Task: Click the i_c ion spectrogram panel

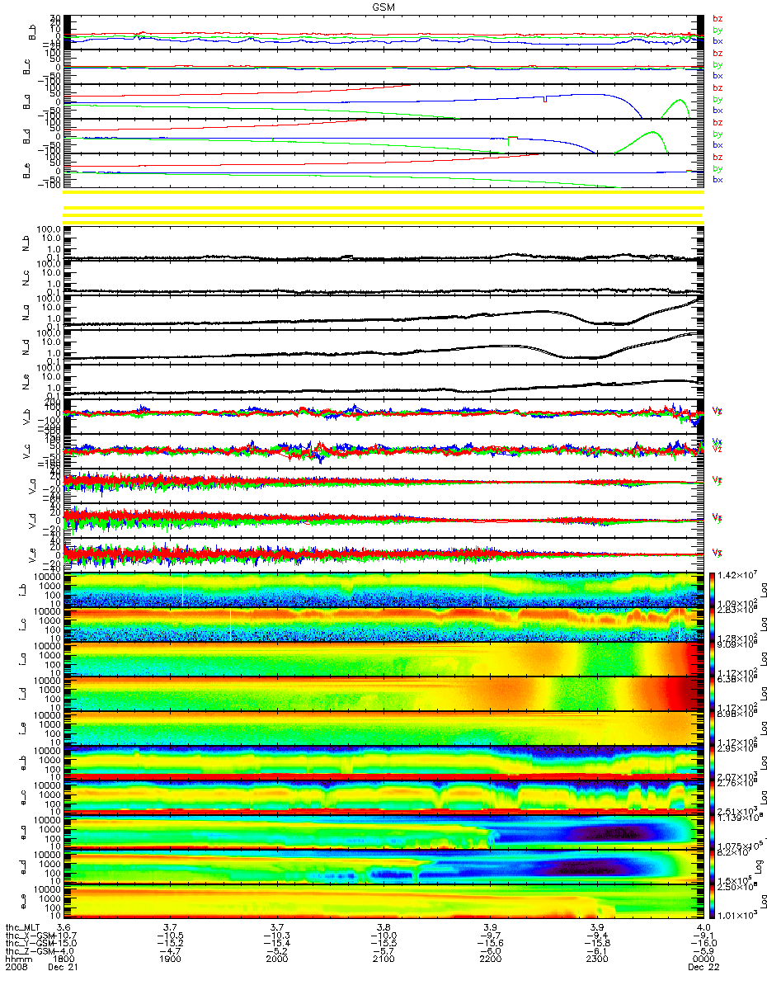Action: [x=383, y=624]
